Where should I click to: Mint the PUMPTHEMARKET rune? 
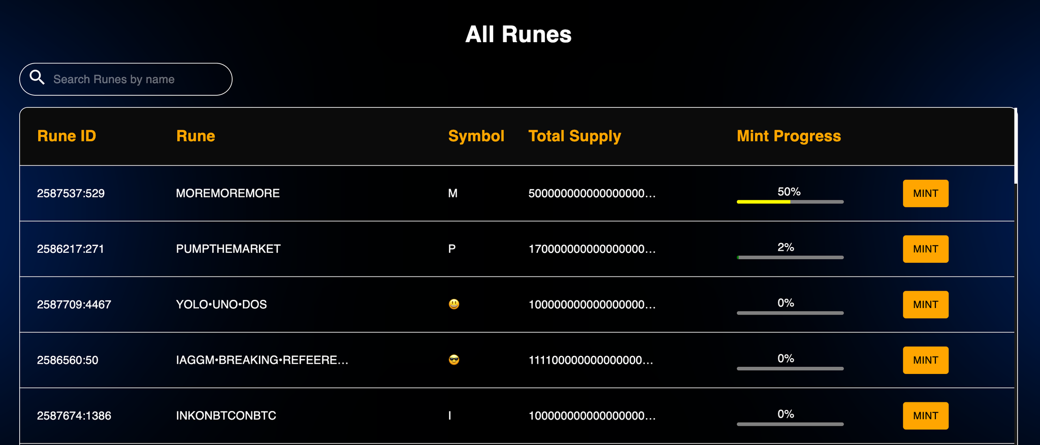[925, 249]
